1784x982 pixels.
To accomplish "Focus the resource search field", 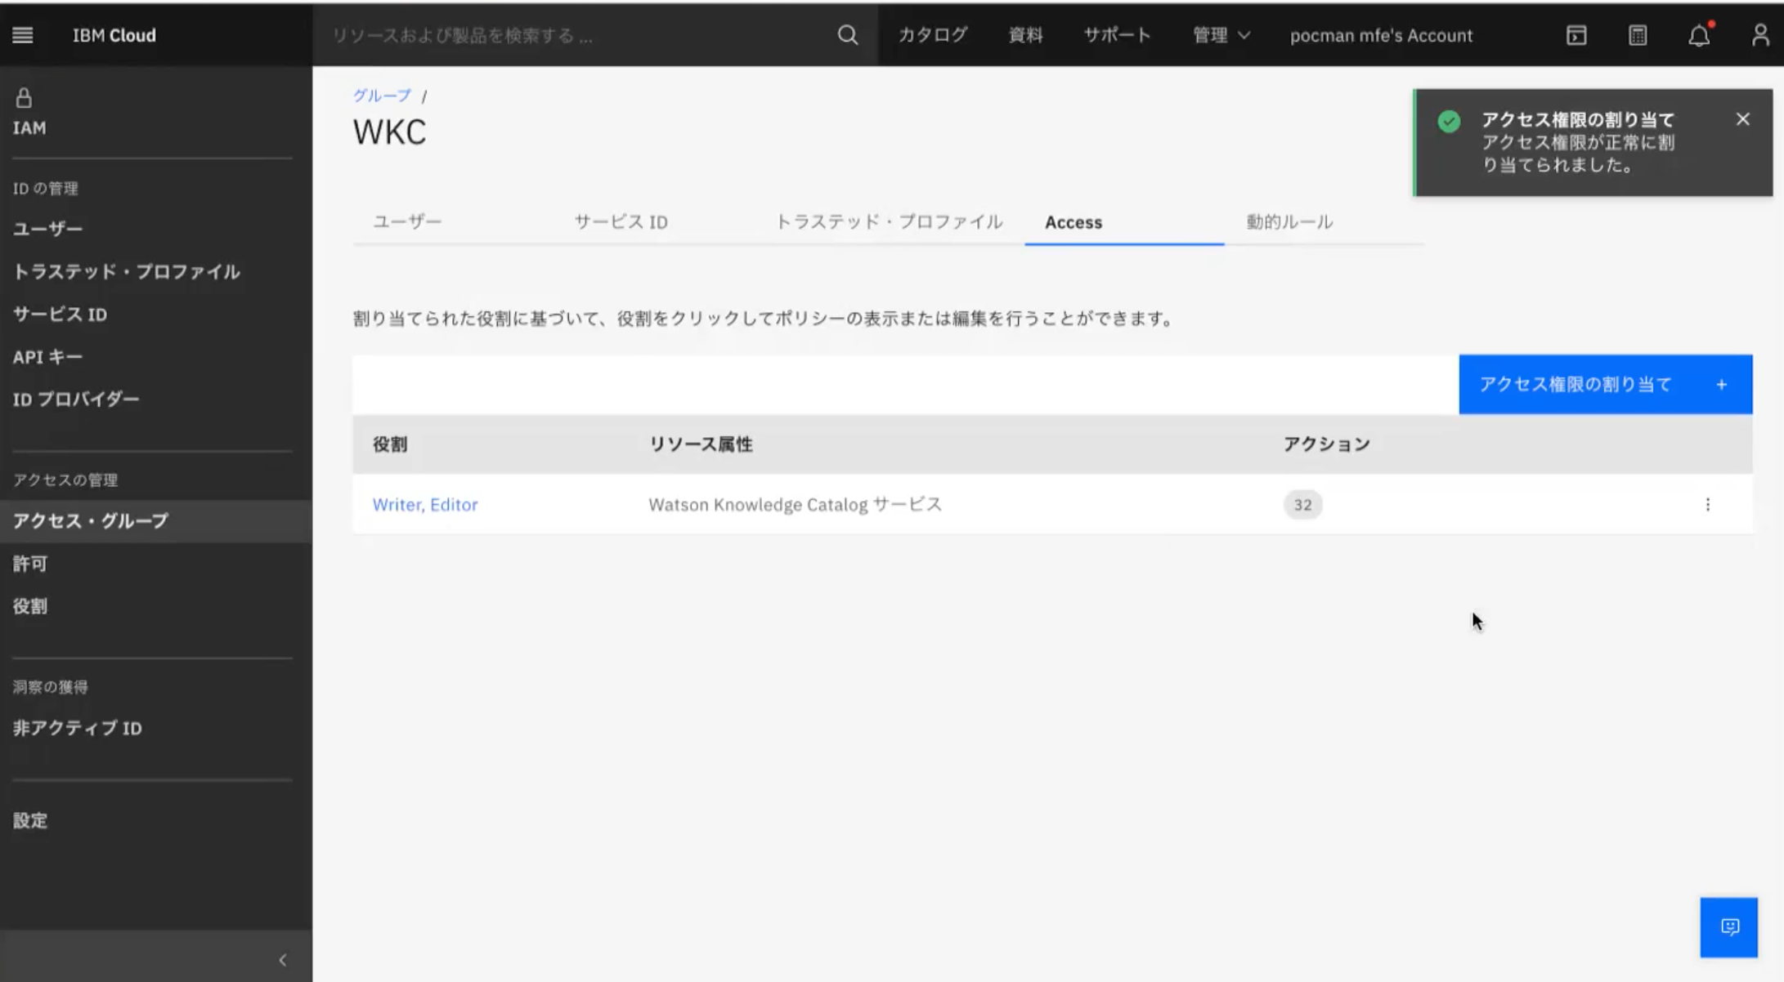I will click(572, 35).
